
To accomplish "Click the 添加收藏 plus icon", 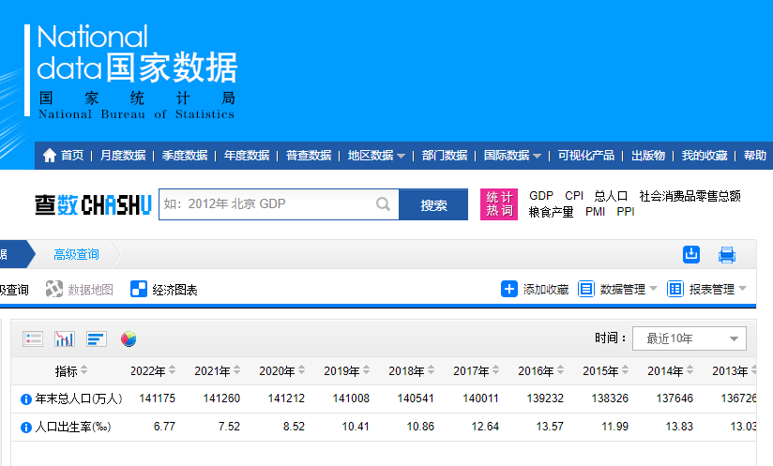I will [x=509, y=289].
